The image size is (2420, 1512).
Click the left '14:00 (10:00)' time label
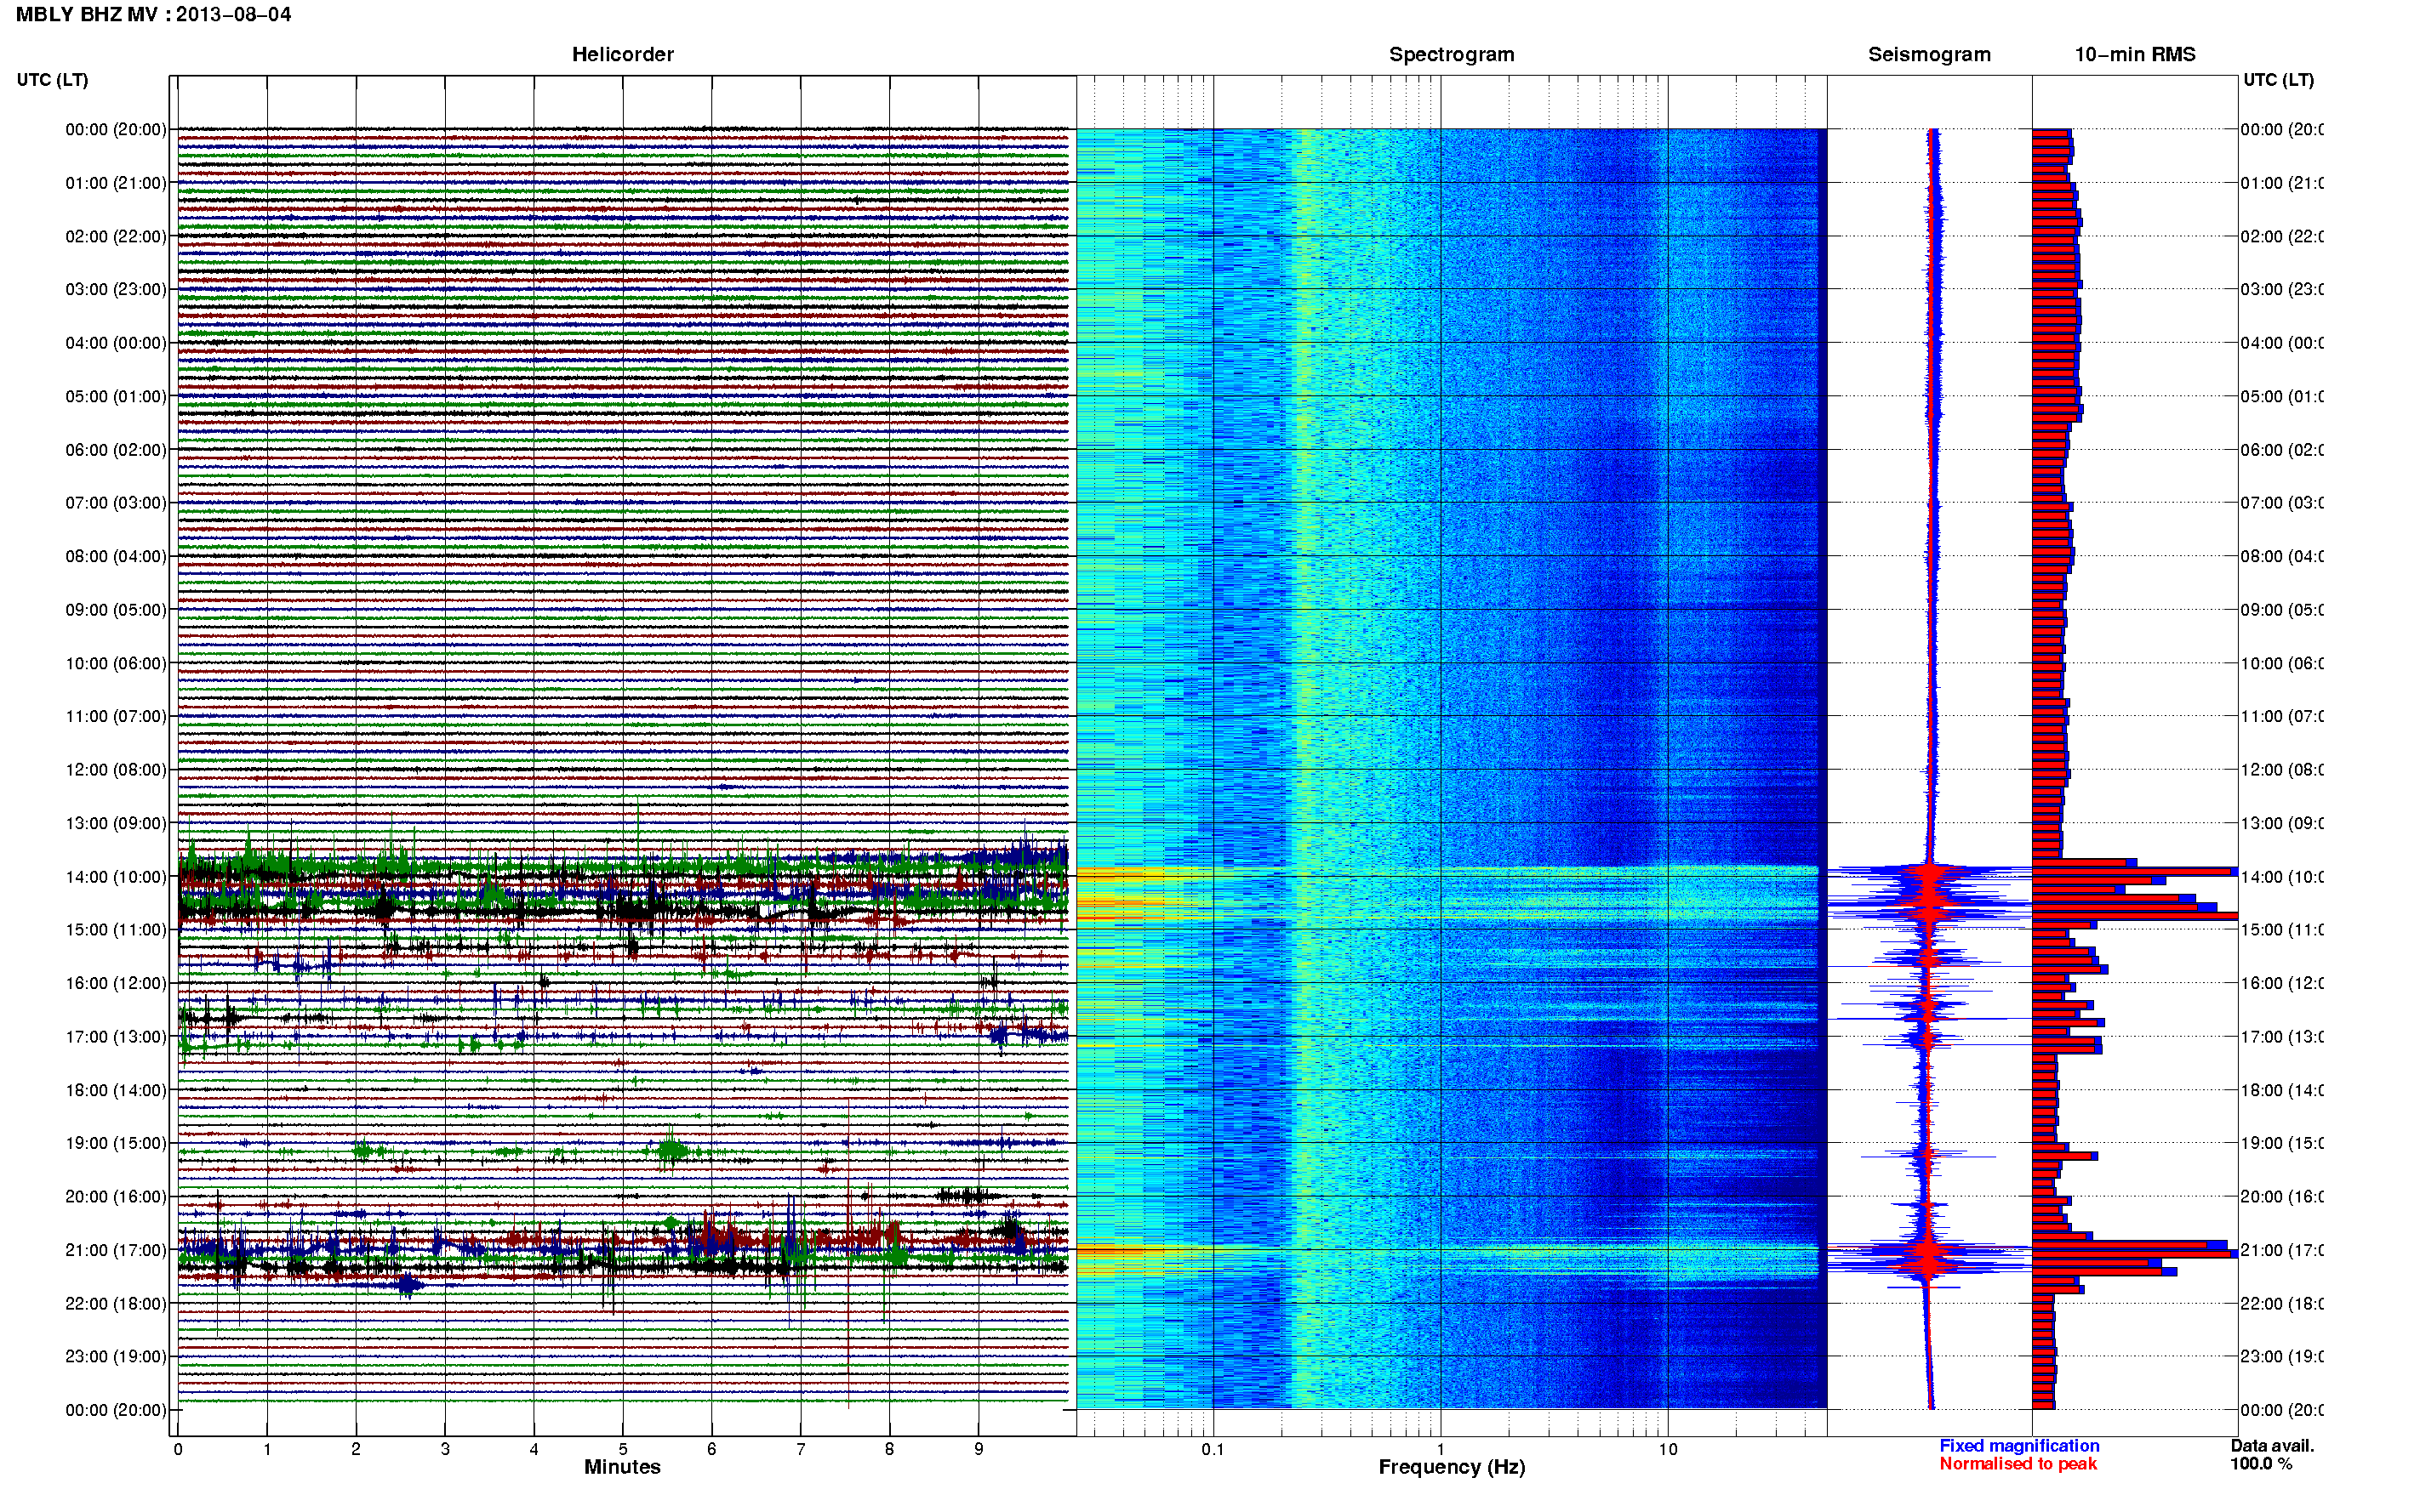[116, 877]
